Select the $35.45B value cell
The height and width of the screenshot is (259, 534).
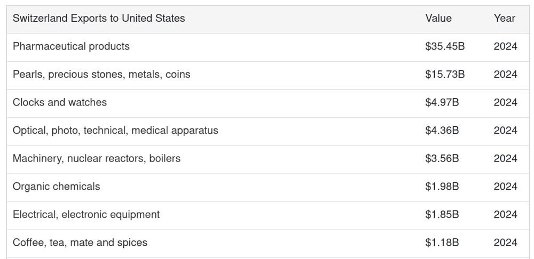(445, 46)
